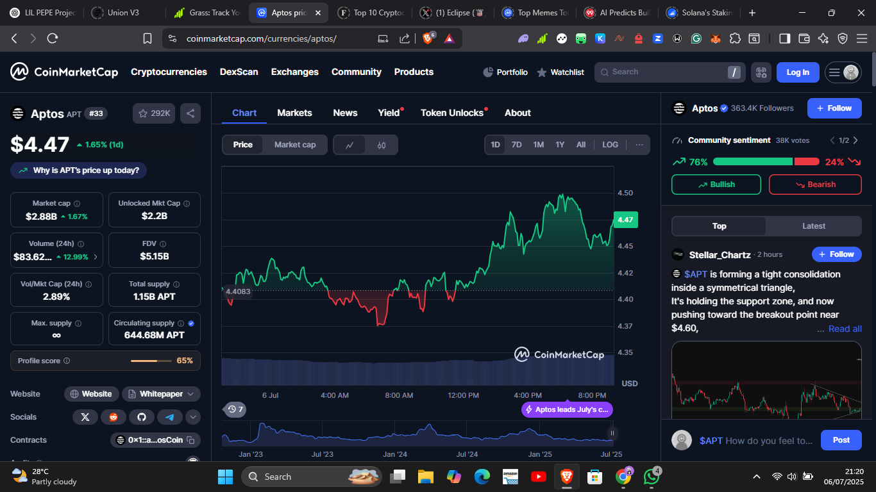Open DexScan nav menu
Image resolution: width=876 pixels, height=492 pixels.
[239, 72]
